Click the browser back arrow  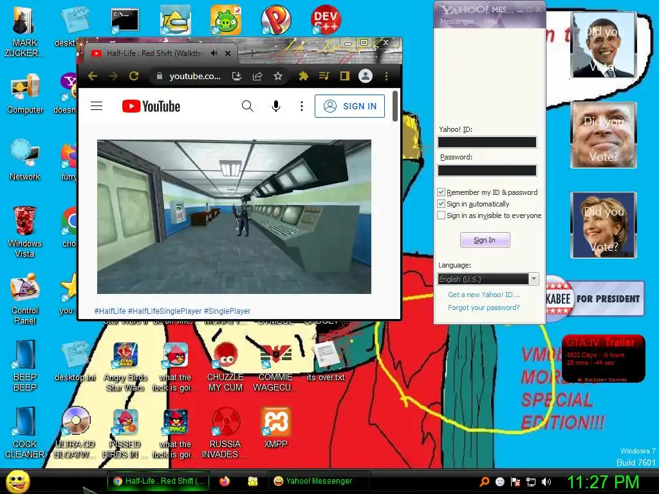93,76
